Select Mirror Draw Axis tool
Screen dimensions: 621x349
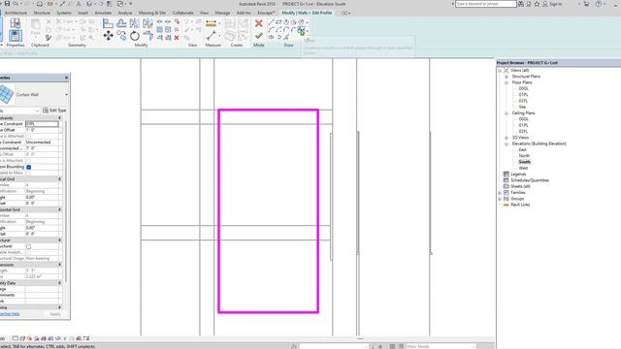point(148,23)
